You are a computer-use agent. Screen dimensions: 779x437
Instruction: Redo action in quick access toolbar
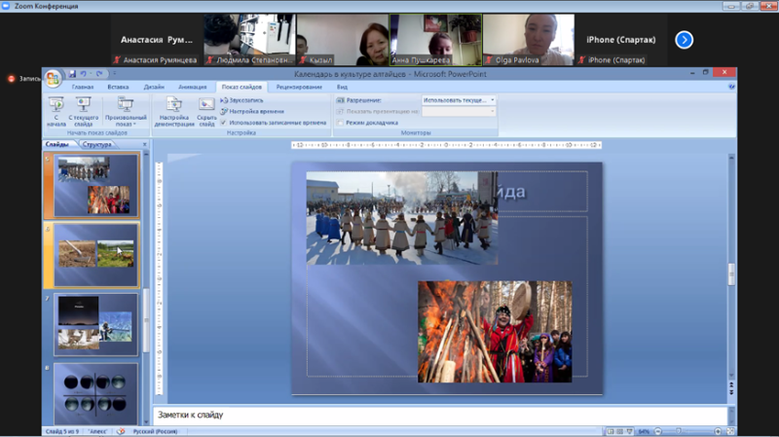tap(99, 74)
